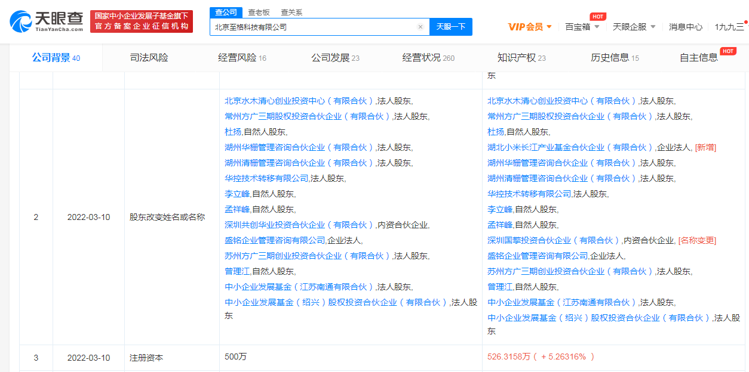Open 深圳共创华业投资合伙企业 link
Screen dimensions: 749x372
pos(299,225)
